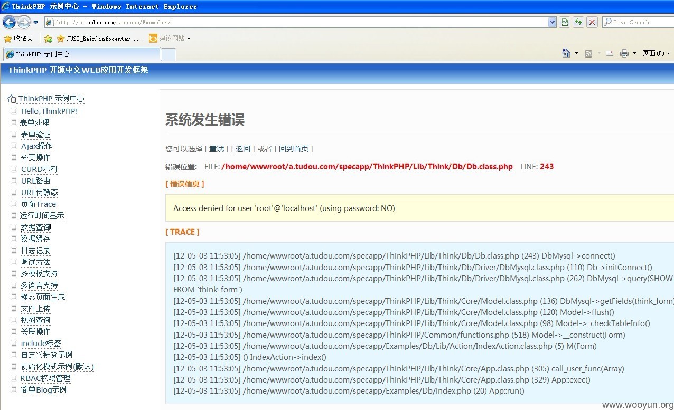Open the 视图查询 example
The width and height of the screenshot is (674, 410).
35,320
